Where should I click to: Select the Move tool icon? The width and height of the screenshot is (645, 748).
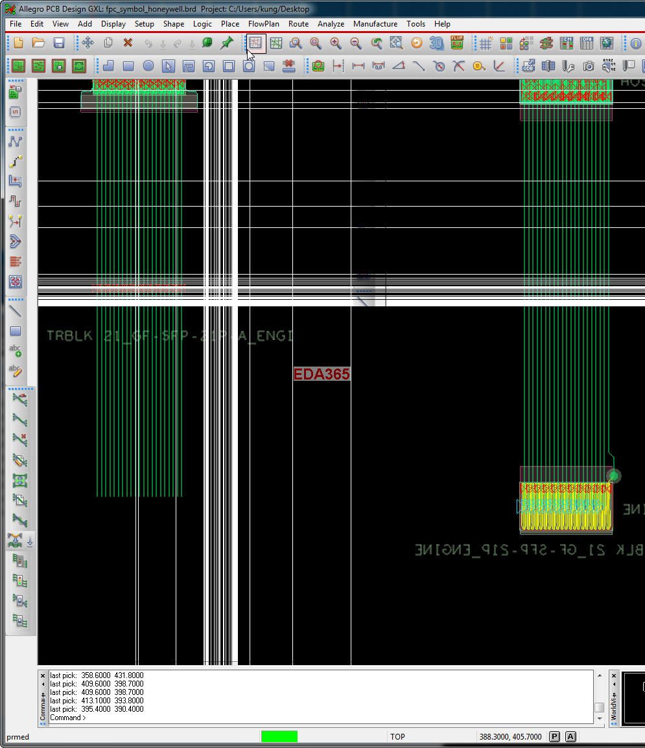(x=88, y=43)
